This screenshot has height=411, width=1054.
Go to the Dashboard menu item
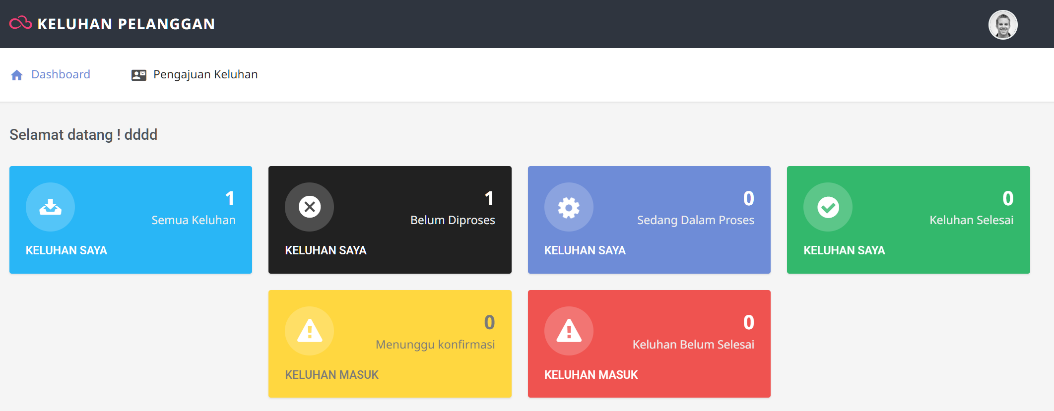(61, 74)
